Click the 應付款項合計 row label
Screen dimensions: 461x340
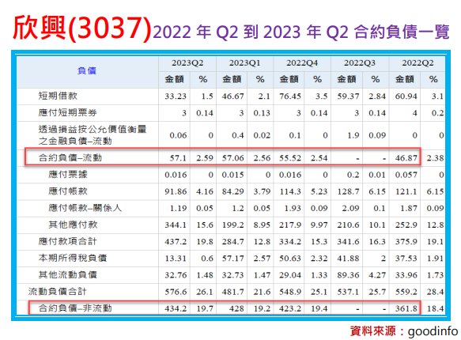pyautogui.click(x=68, y=242)
